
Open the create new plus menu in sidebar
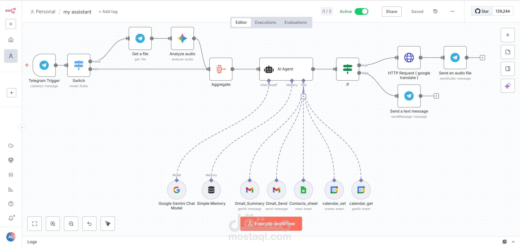tap(11, 24)
